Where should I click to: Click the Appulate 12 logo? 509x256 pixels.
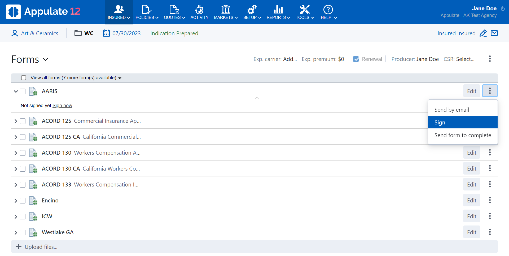point(43,12)
